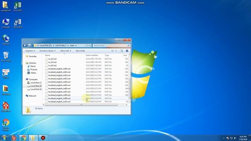Viewport: 251px width, 141px height.
Task: Toggle the preview pane
Action: click(x=121, y=51)
